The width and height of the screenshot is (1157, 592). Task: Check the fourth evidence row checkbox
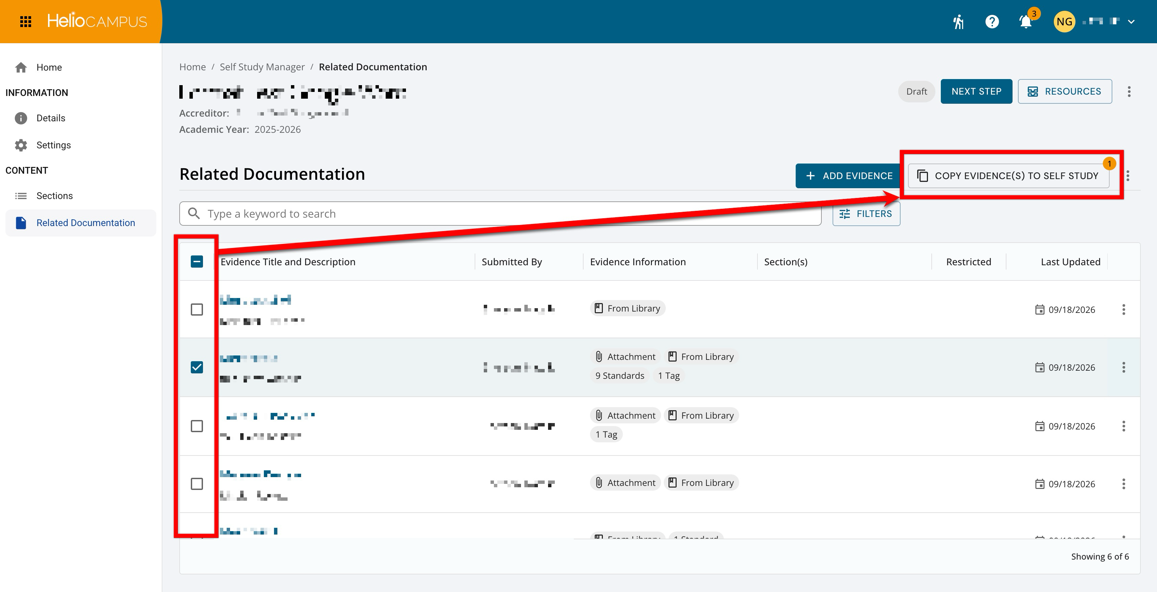point(197,484)
